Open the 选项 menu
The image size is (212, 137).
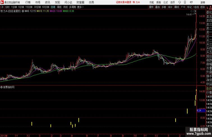click(x=172, y=2)
